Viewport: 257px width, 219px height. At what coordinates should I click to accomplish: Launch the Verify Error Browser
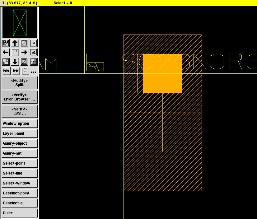20,97
